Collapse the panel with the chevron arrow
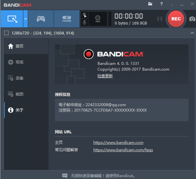 point(192,33)
